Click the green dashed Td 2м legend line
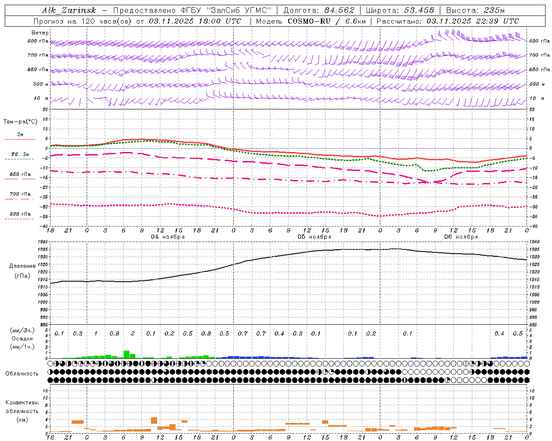This screenshot has height=441, width=552. [x=19, y=159]
